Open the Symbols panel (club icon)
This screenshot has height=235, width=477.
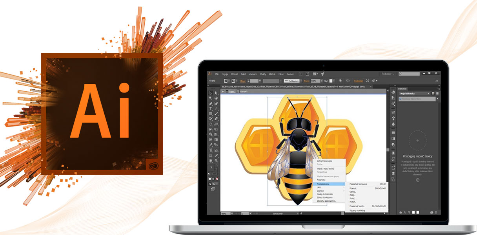click(x=393, y=124)
